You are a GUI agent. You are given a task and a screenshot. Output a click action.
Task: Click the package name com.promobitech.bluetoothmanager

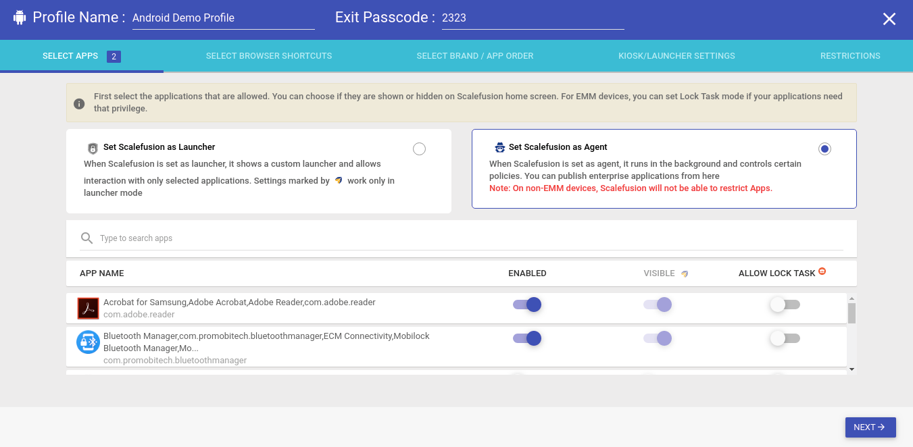coord(175,361)
